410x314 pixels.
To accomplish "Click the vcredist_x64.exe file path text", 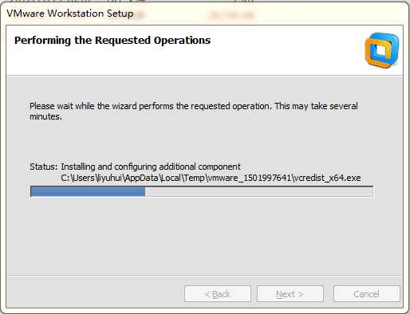I will pyautogui.click(x=211, y=178).
